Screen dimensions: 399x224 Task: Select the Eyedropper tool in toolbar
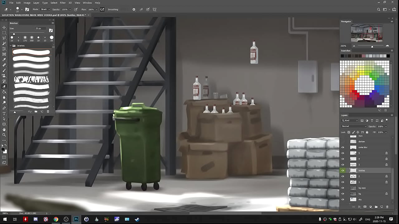pos(4,60)
